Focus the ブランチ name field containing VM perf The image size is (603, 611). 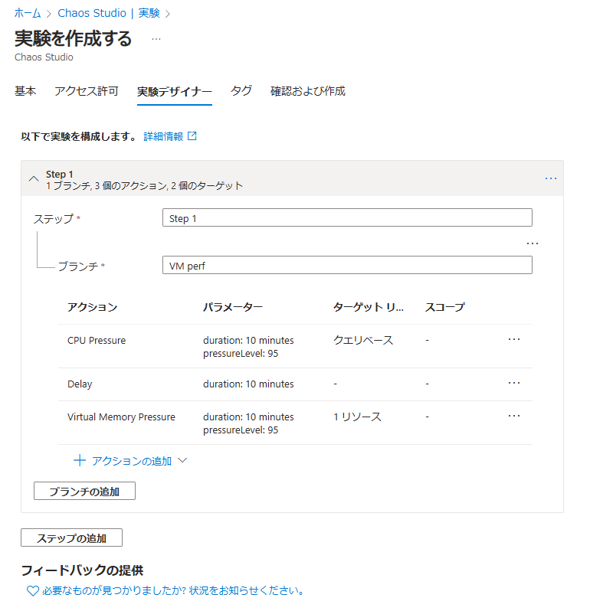click(347, 265)
